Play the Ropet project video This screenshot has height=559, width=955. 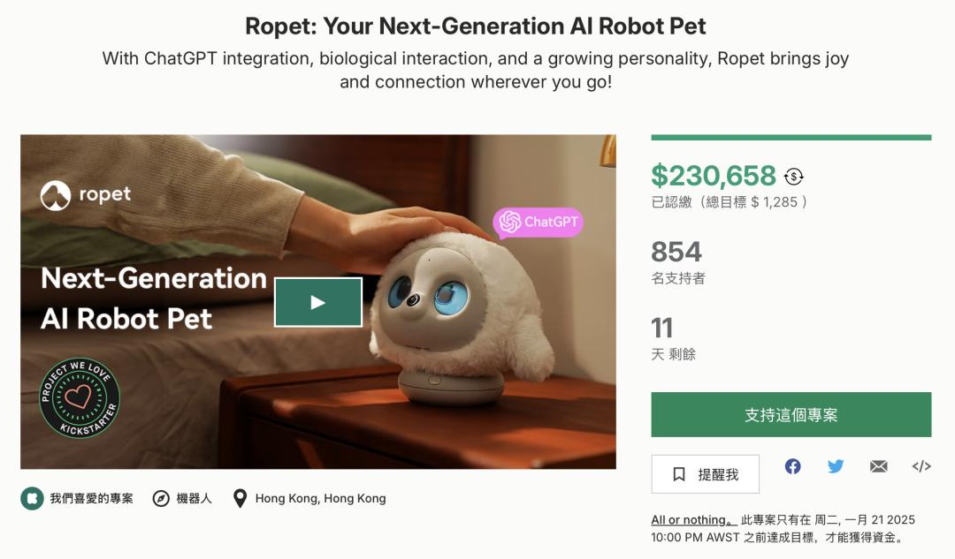[x=317, y=302]
